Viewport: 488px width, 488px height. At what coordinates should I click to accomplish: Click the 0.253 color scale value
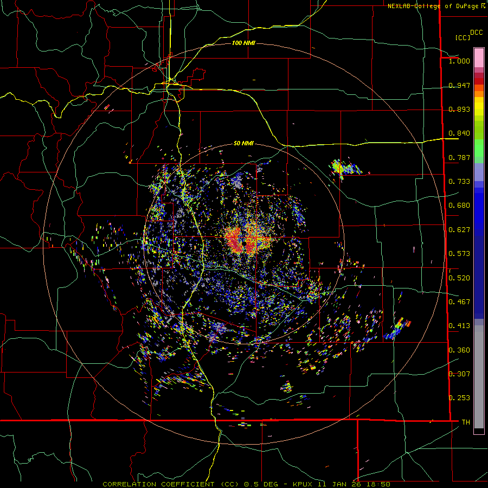pos(459,398)
